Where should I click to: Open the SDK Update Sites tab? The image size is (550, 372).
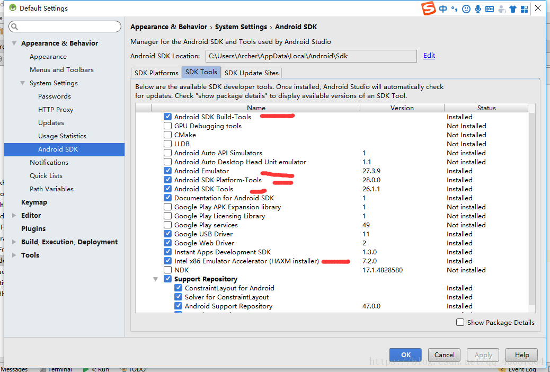click(252, 73)
